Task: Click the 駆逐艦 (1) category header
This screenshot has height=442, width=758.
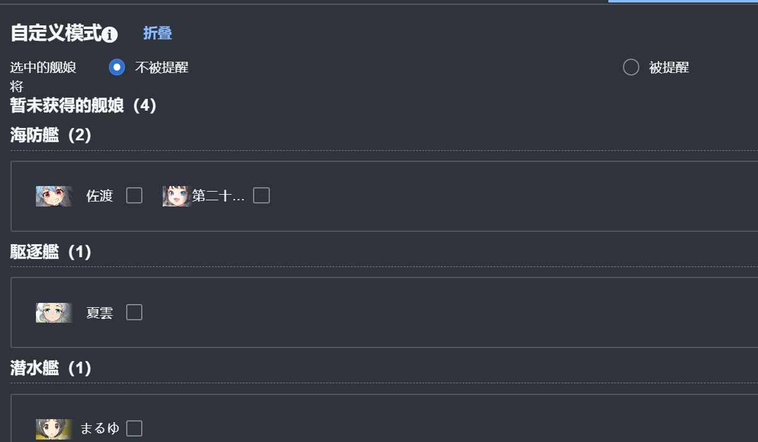Action: (x=51, y=252)
